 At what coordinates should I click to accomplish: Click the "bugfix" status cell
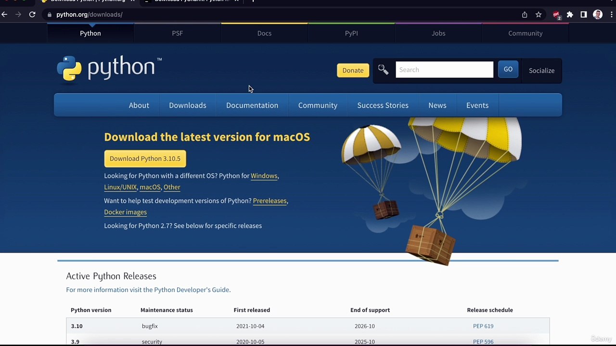point(150,326)
